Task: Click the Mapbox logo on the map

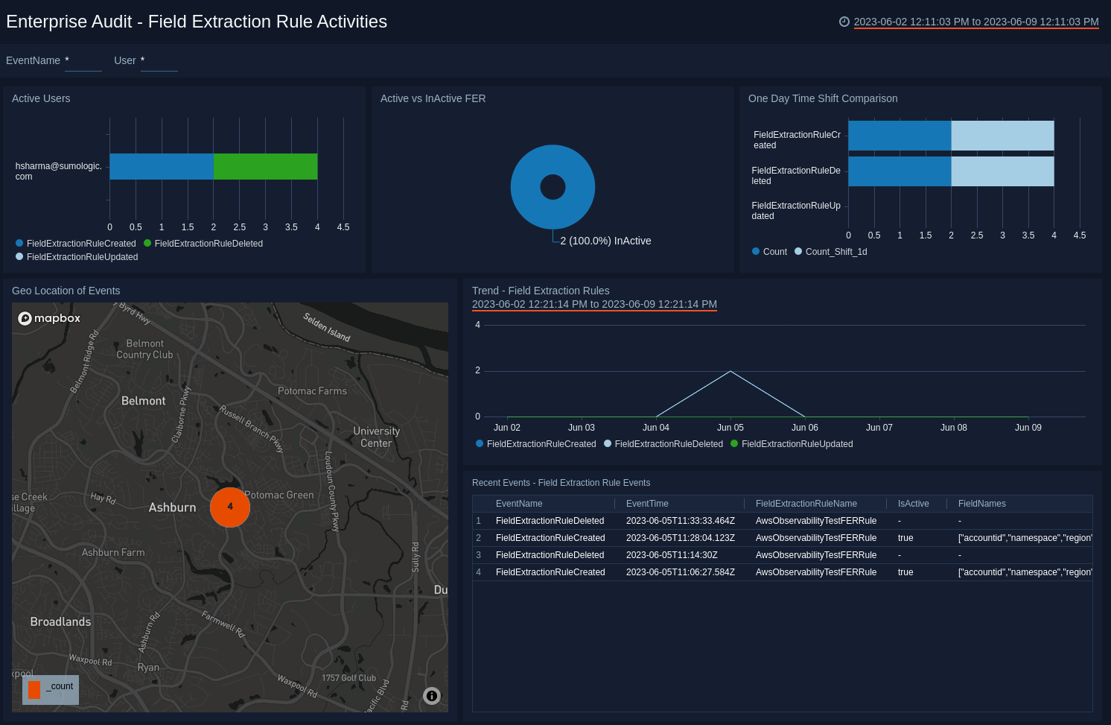Action: coord(49,318)
